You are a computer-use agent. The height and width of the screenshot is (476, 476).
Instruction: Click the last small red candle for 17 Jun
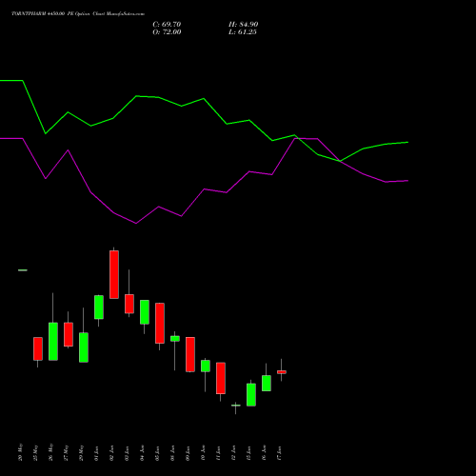[282, 372]
